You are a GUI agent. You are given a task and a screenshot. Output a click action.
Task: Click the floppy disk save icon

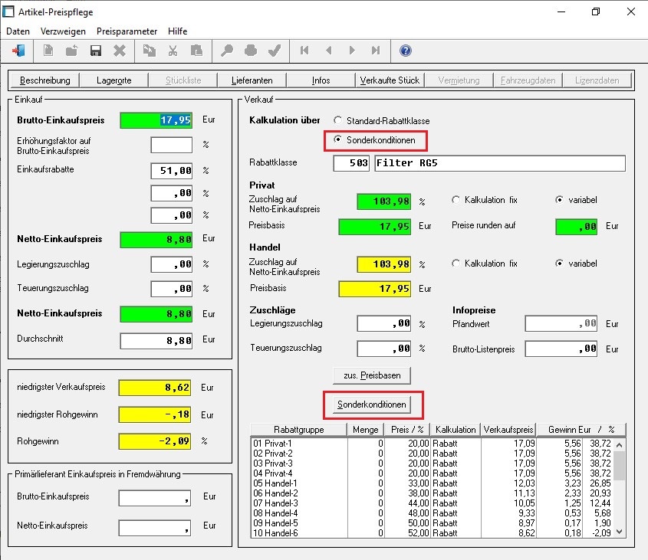coord(96,51)
